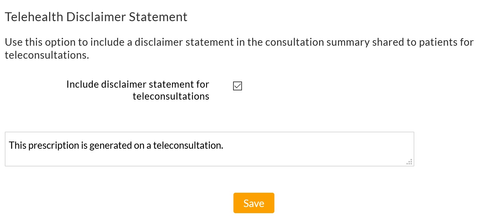Click the 'Include disclaimer statement' label text

pyautogui.click(x=138, y=90)
